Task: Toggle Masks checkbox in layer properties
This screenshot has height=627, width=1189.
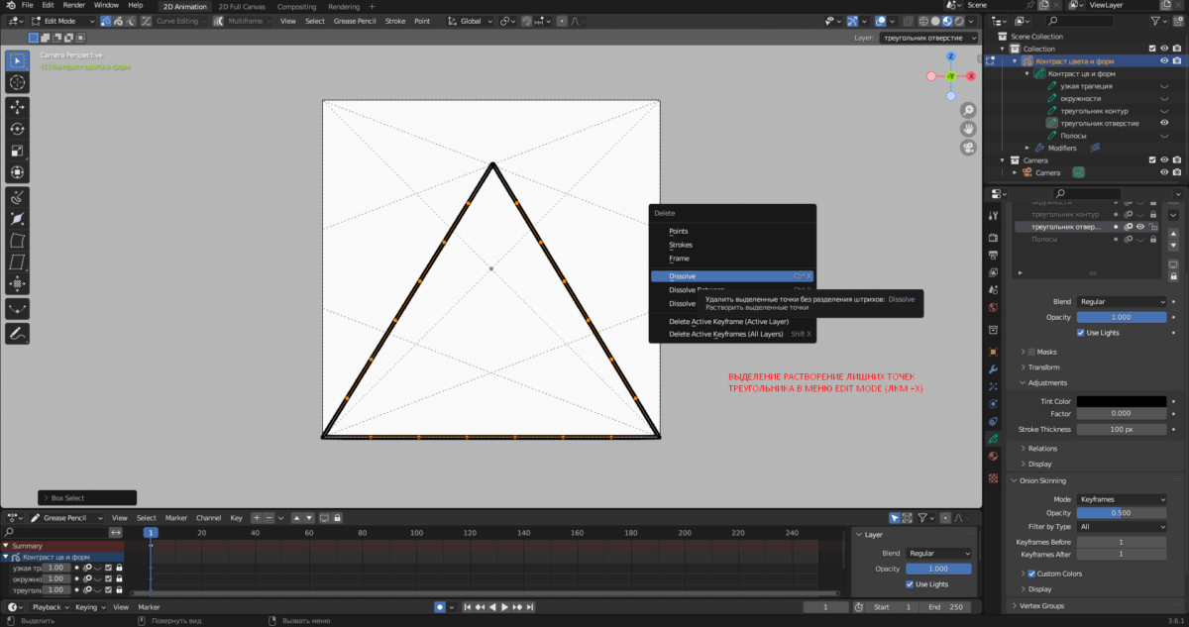Action: pyautogui.click(x=1031, y=352)
